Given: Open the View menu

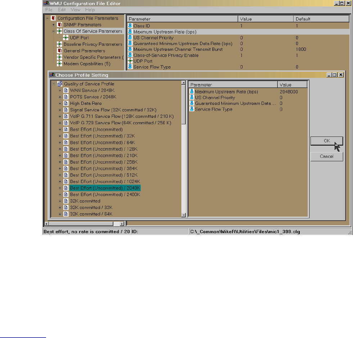Looking at the screenshot, I should (76, 10).
